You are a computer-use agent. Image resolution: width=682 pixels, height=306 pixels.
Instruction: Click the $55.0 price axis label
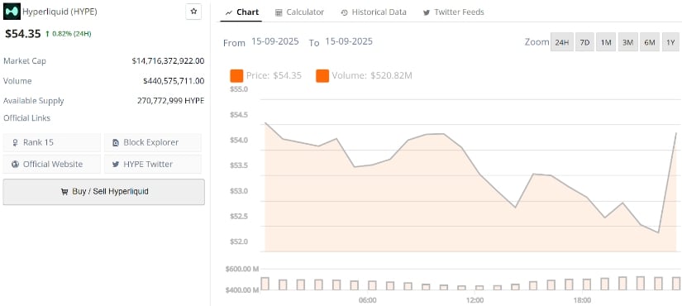point(238,89)
